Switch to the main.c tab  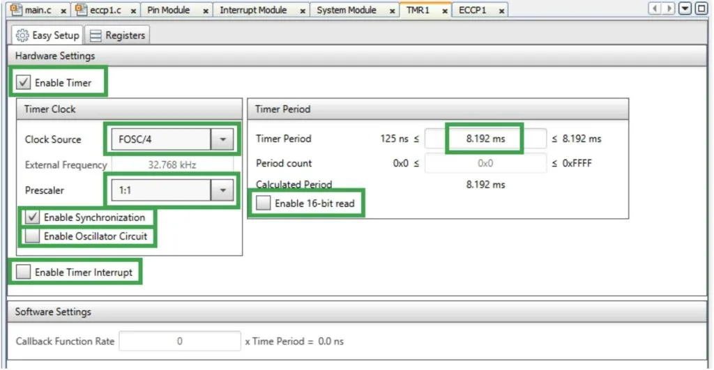click(x=38, y=10)
